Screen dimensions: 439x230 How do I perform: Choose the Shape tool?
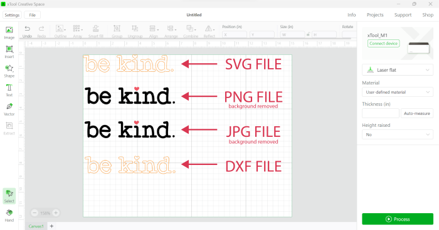[x=9, y=71]
